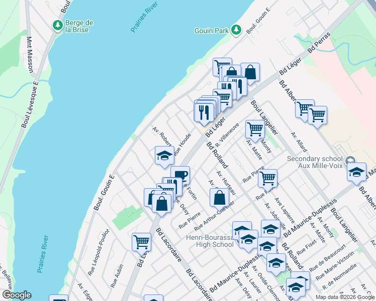This screenshot has width=376, height=301.
Task: Click the 'Rue Léopold-Pouliot' street label
Action: click(x=99, y=252)
